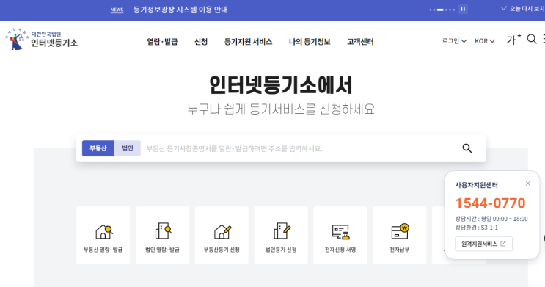Open the 등기지원 서비스 menu

pos(248,42)
